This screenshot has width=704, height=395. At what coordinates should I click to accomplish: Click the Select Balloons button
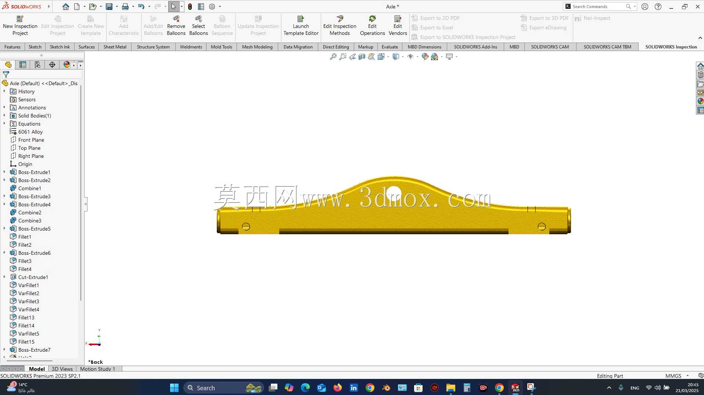click(x=198, y=25)
